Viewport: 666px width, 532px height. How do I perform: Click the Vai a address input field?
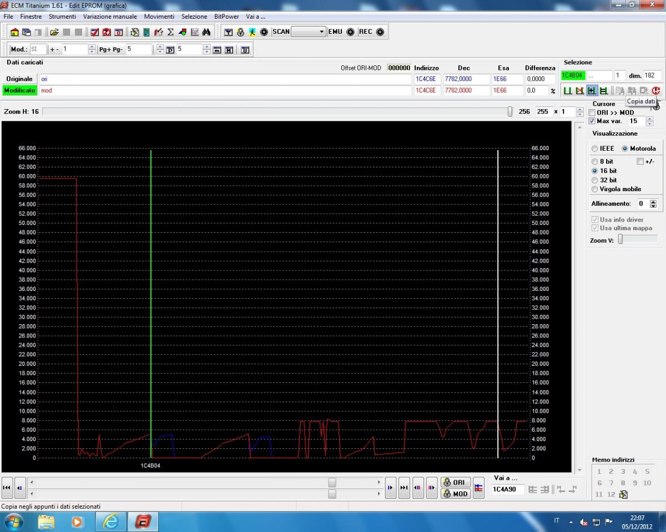(508, 489)
